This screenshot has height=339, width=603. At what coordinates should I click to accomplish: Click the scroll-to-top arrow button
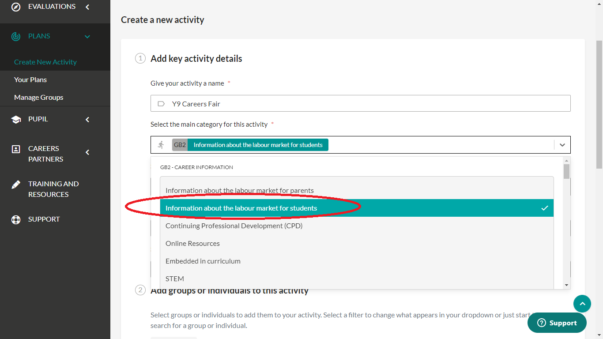coord(582,304)
